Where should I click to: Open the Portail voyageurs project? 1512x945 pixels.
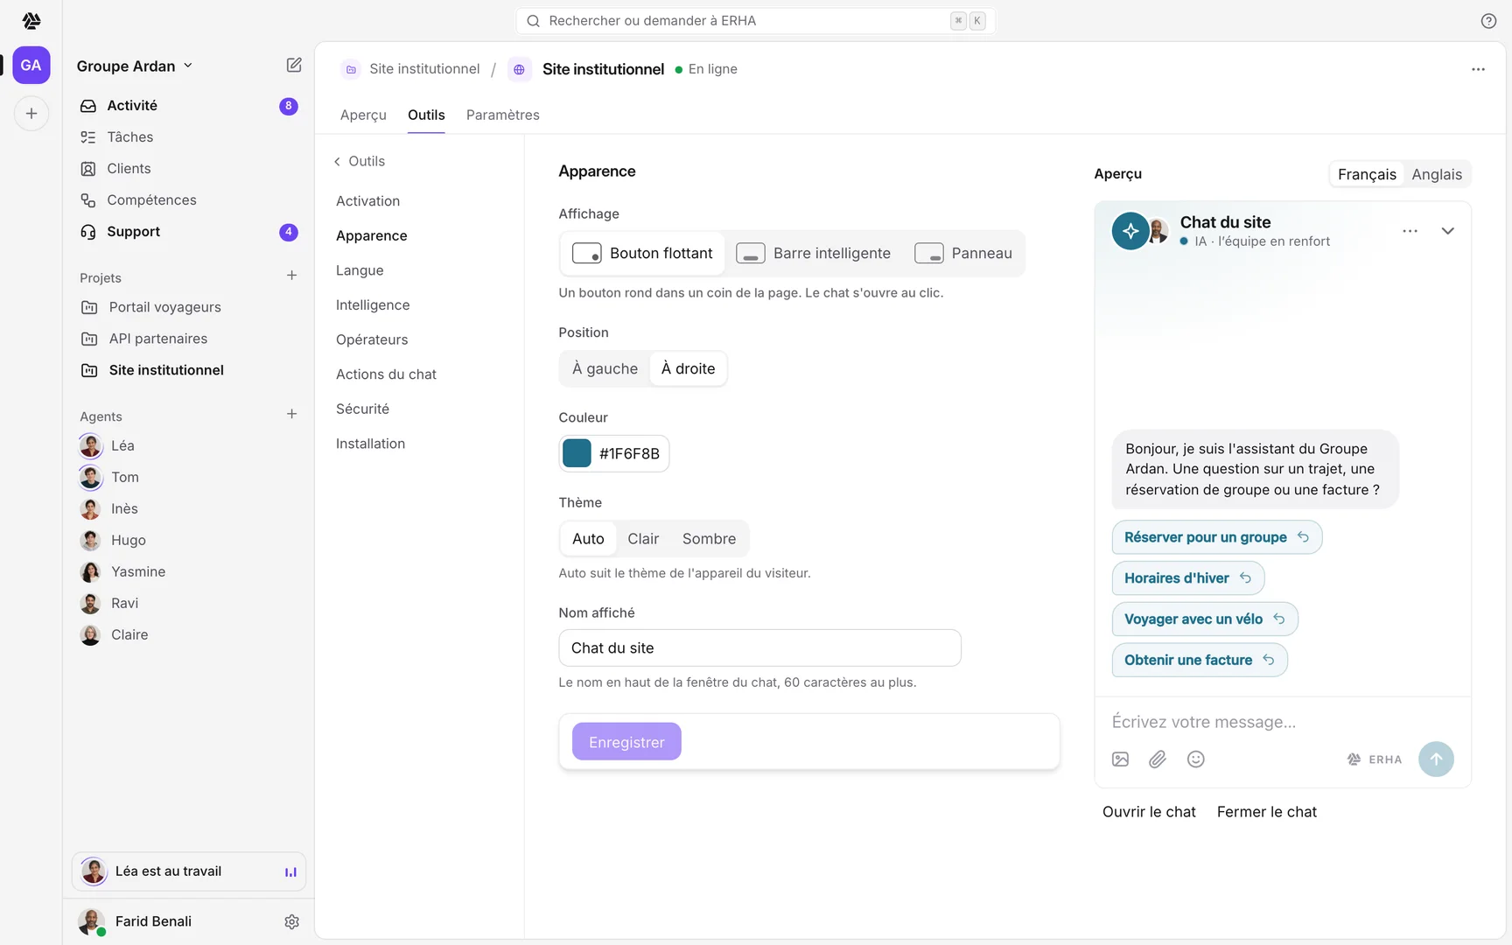pyautogui.click(x=164, y=307)
